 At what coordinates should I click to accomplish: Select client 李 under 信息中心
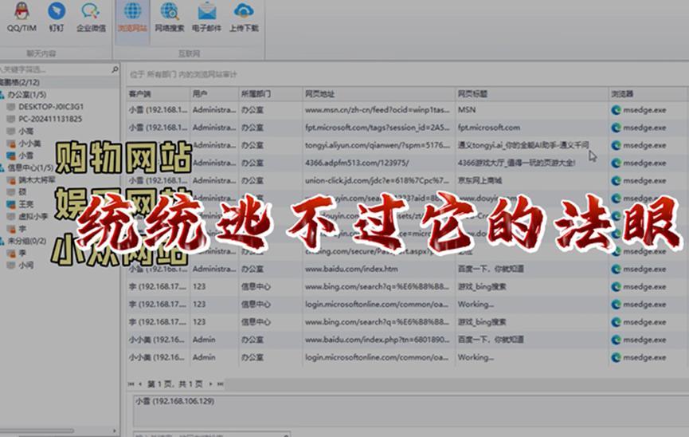(x=22, y=229)
